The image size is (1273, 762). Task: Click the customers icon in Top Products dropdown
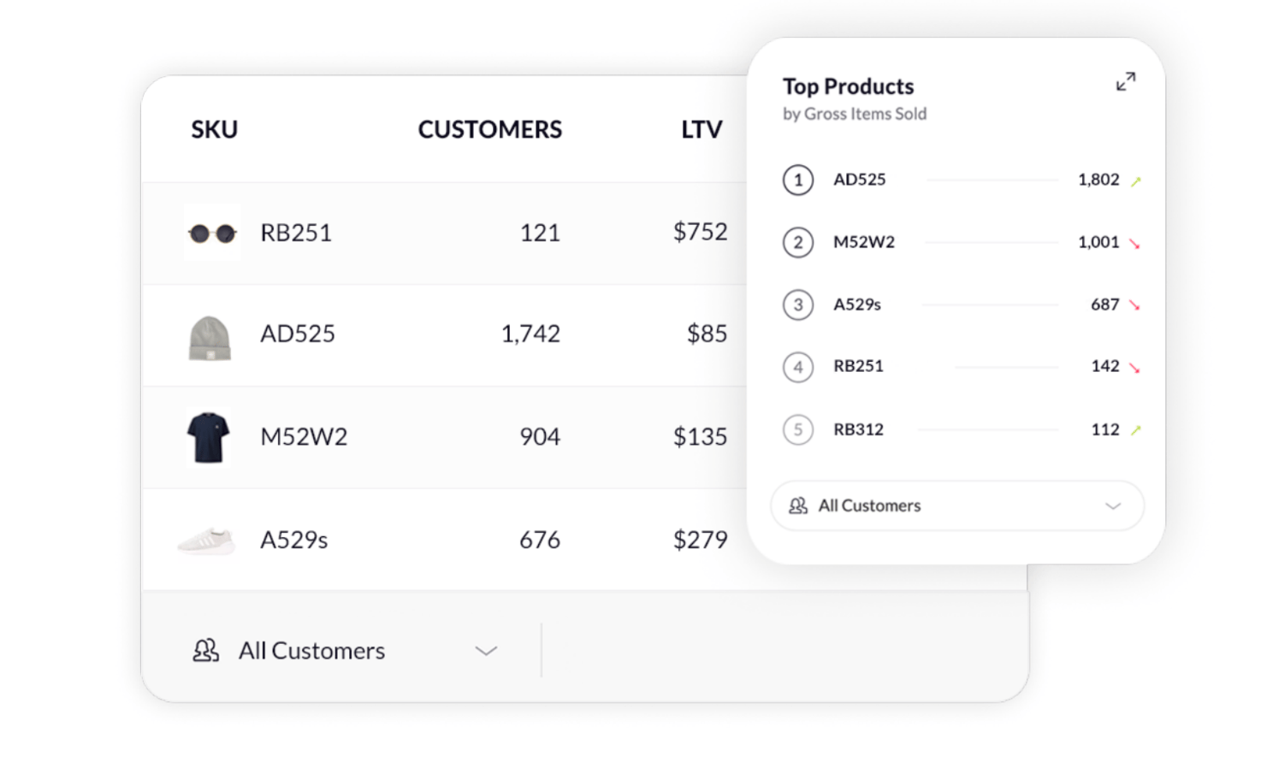point(798,506)
